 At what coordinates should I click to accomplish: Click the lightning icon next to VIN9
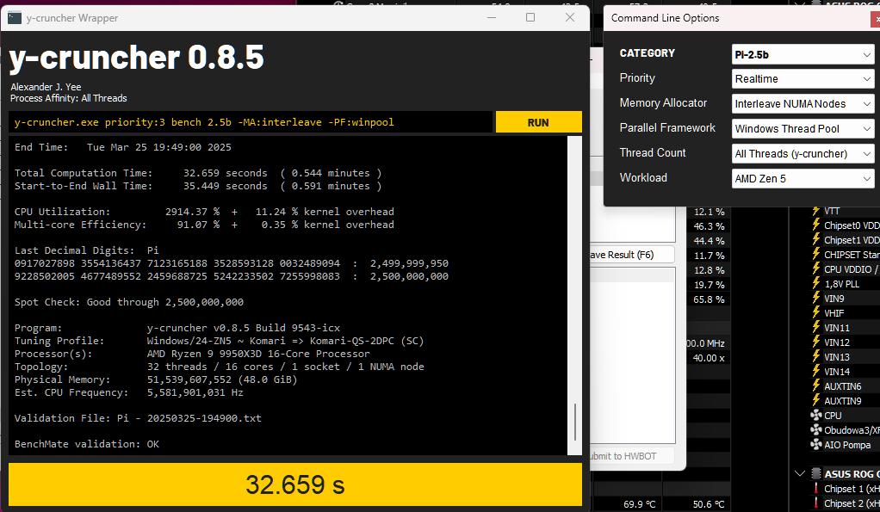816,299
